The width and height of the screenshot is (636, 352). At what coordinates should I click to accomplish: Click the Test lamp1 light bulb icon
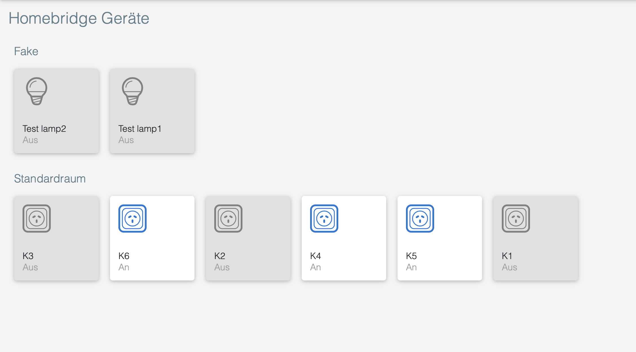tap(132, 91)
